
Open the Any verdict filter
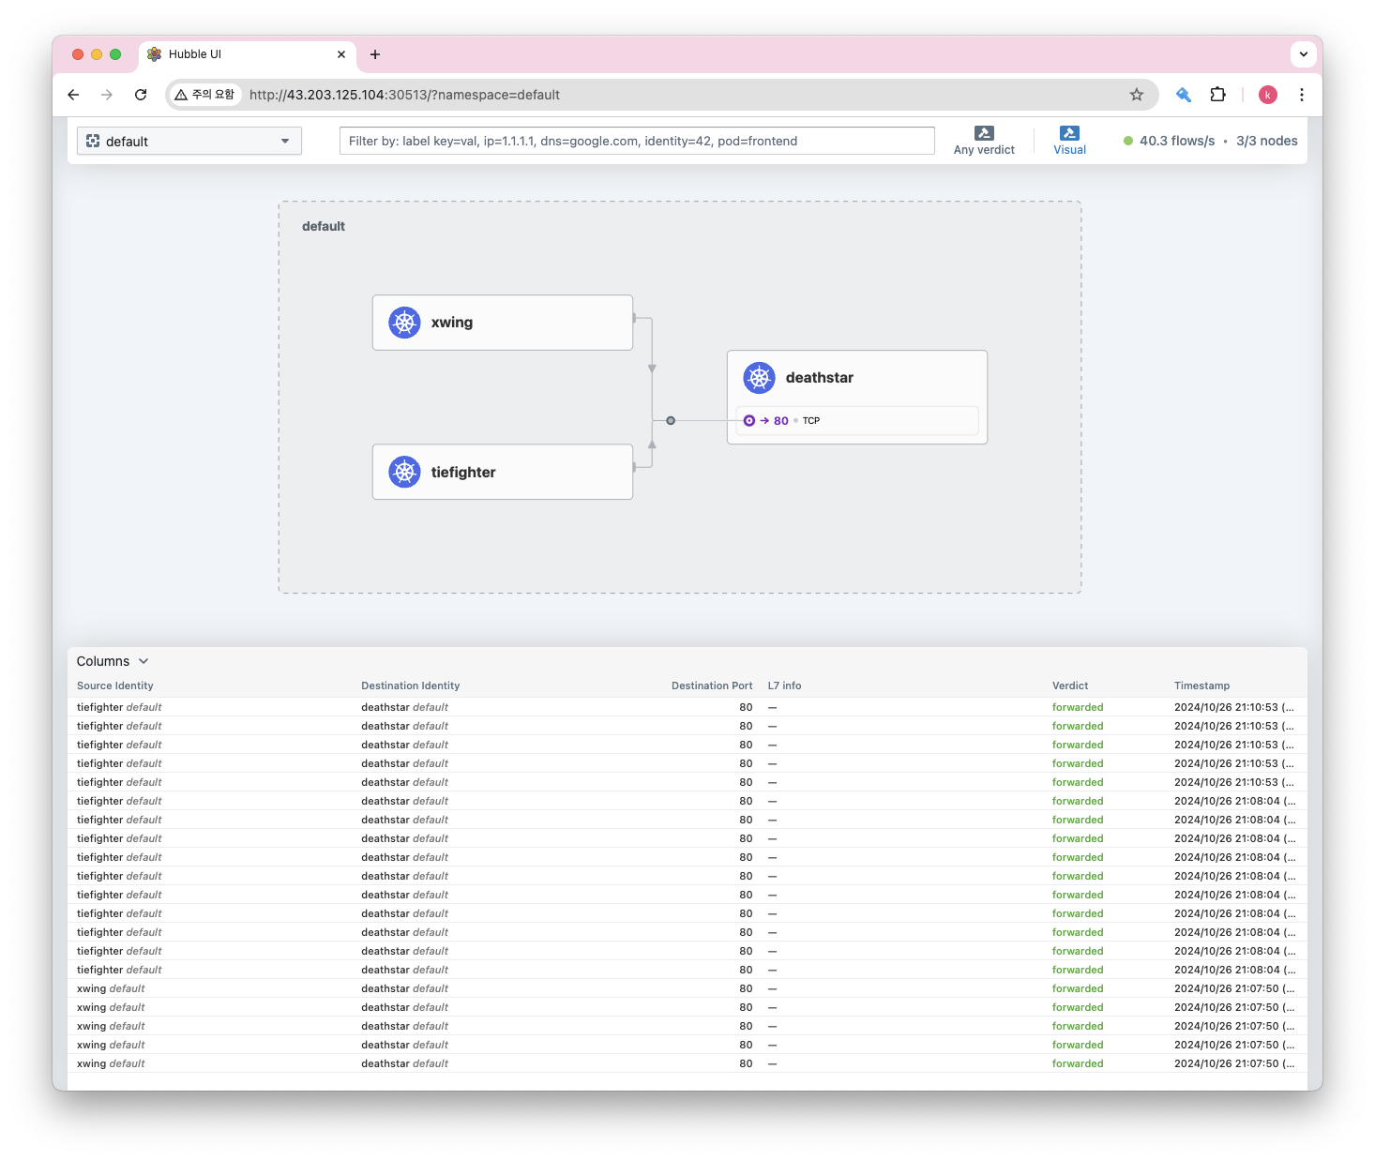click(984, 141)
